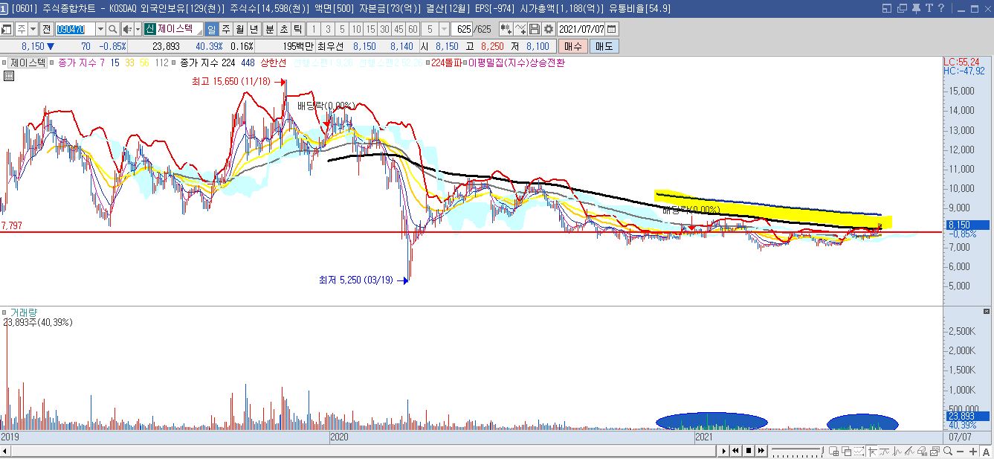Viewport: 994px width, 459px height.
Task: Zoom in with the plus icon
Action: (x=973, y=451)
